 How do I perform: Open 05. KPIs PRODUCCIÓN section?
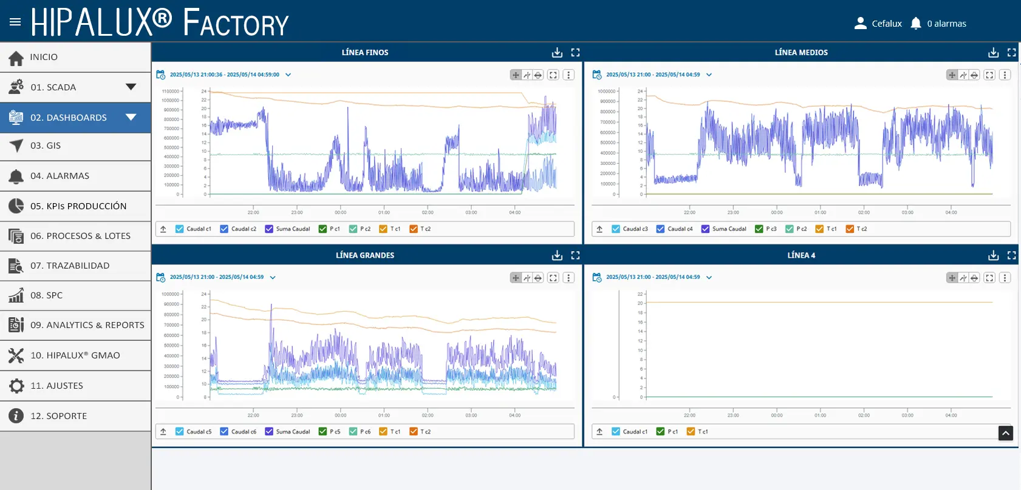(x=75, y=206)
